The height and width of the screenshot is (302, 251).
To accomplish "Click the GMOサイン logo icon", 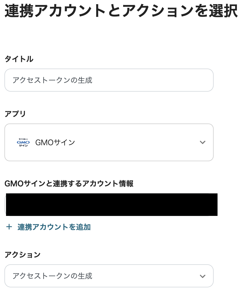I will tap(23, 142).
